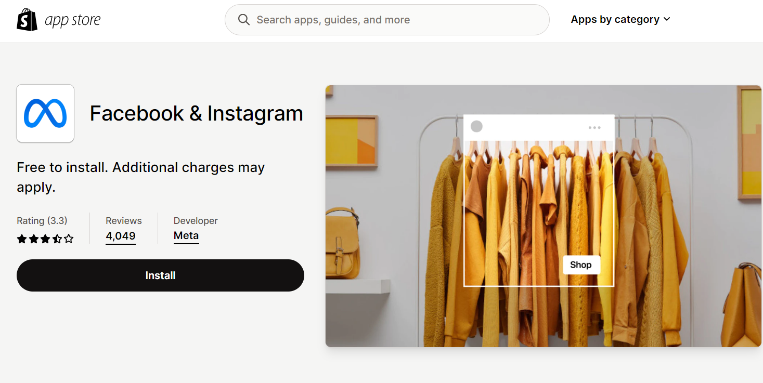Click the search magnifier icon

[243, 20]
